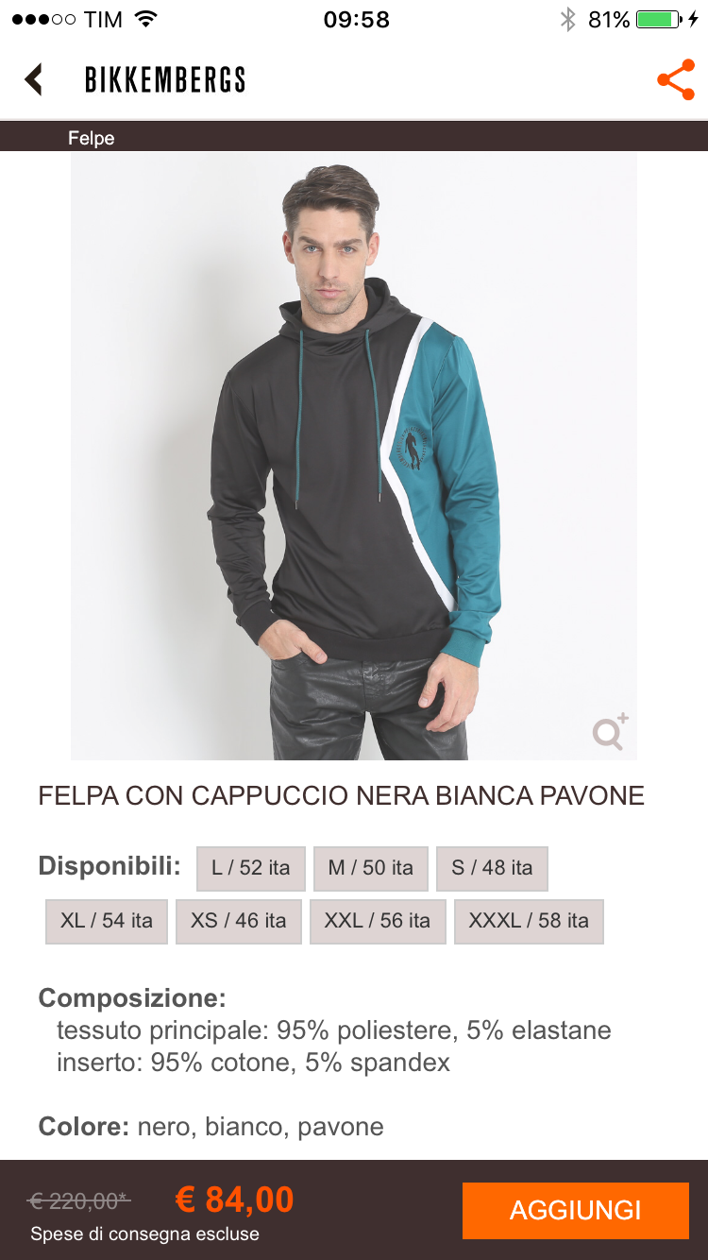Pick size XXXL / 58 ita
Screen dimensions: 708x1260
tap(529, 921)
